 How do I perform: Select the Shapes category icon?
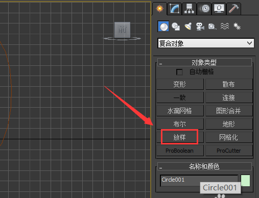176,27
